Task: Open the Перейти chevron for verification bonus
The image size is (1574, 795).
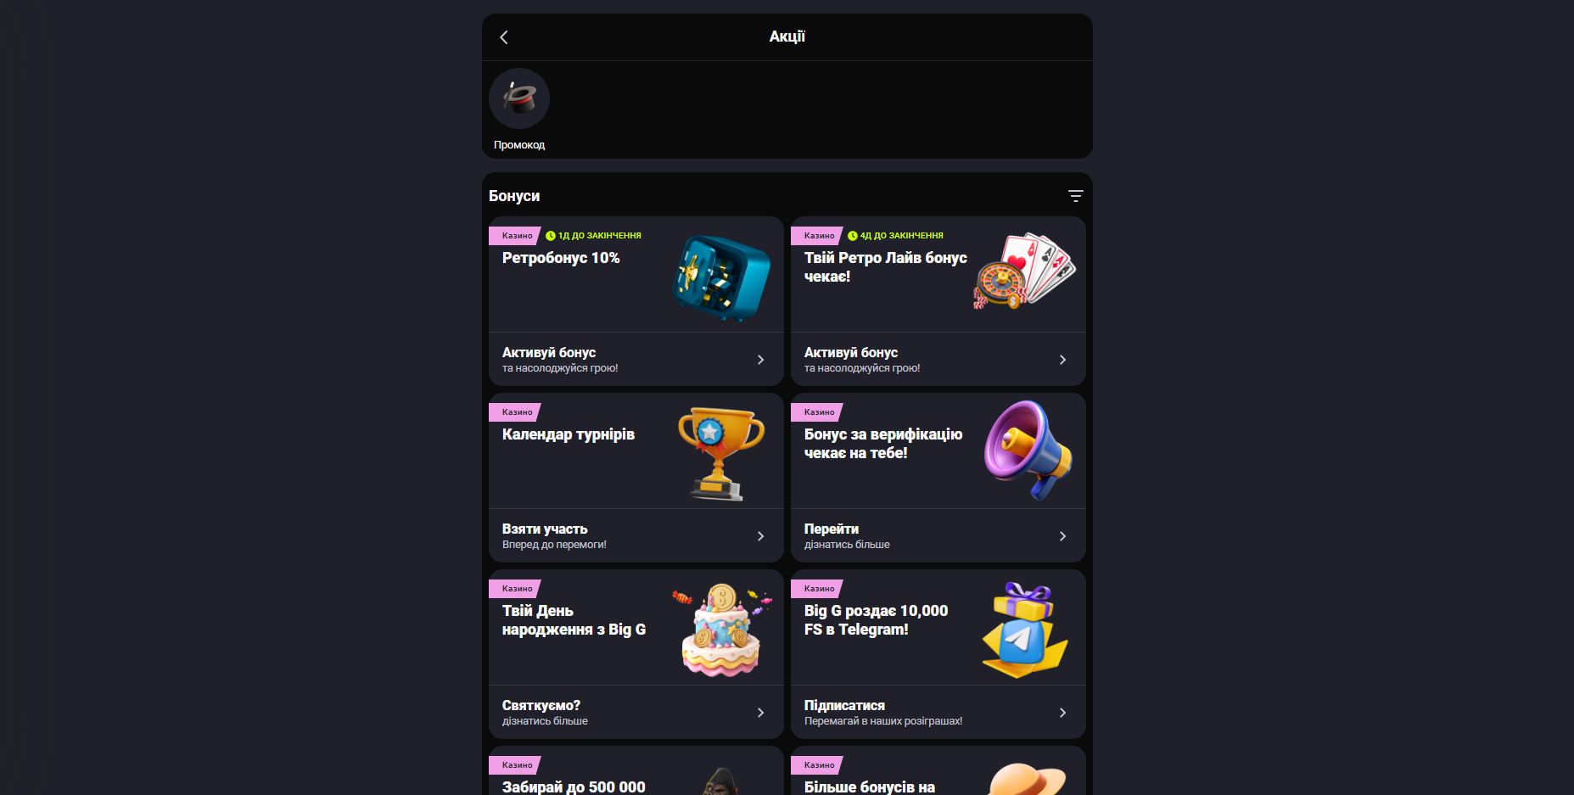Action: point(1062,536)
